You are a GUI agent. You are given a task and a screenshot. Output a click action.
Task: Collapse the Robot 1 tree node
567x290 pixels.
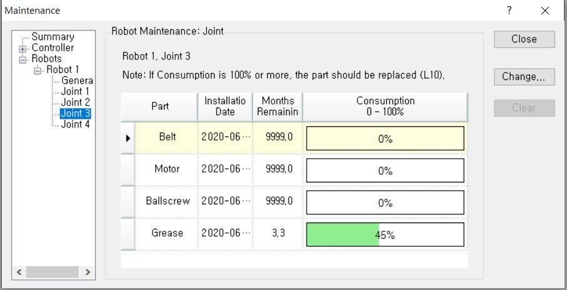pyautogui.click(x=38, y=70)
